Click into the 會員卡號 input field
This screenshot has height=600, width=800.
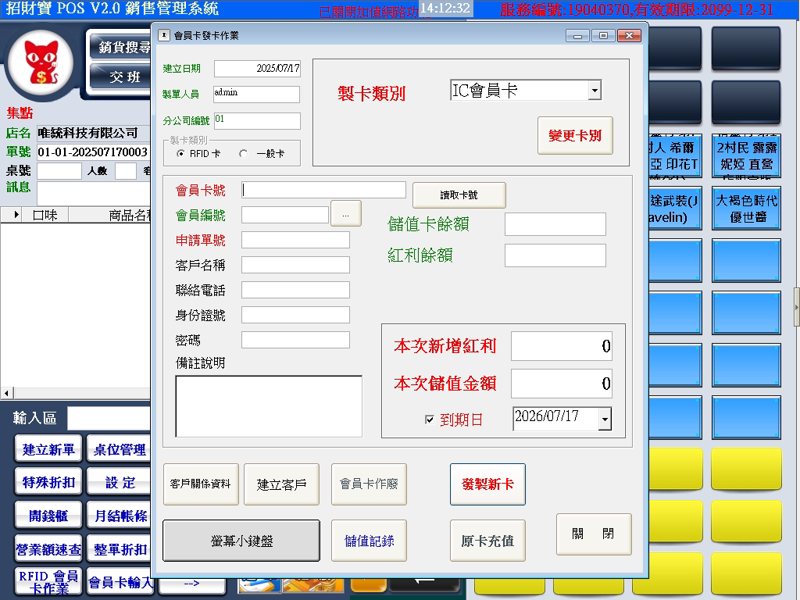coord(323,190)
